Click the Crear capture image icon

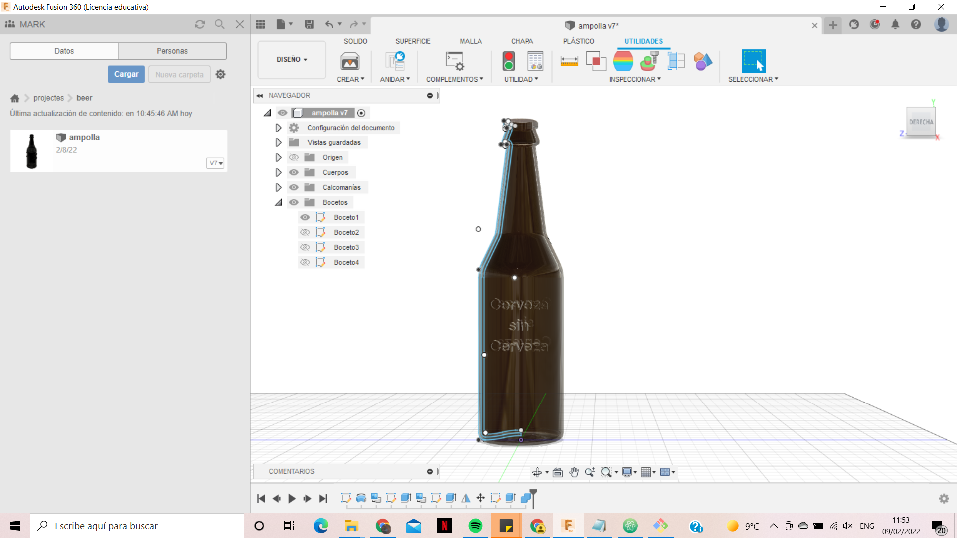coord(350,62)
